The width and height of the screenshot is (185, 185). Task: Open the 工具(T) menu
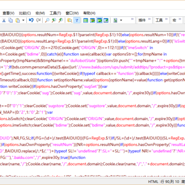[x=55, y=13]
